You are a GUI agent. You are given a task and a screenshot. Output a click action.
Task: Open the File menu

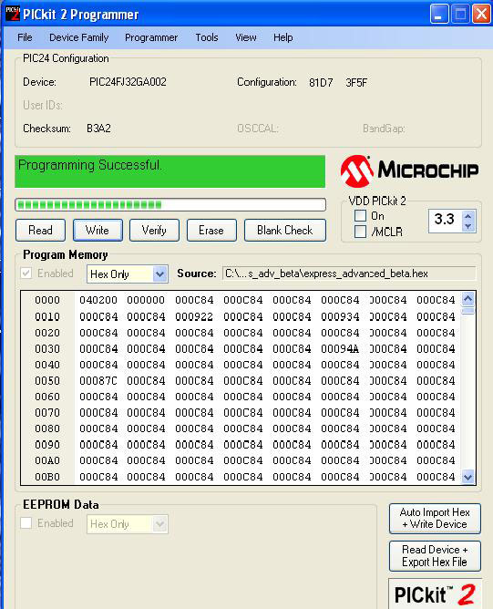[x=25, y=37]
